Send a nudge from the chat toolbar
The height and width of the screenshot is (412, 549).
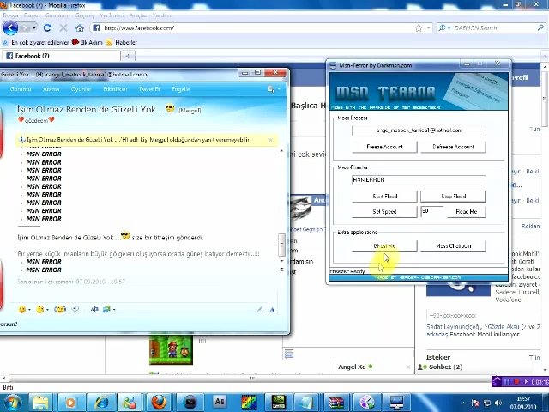[60, 309]
